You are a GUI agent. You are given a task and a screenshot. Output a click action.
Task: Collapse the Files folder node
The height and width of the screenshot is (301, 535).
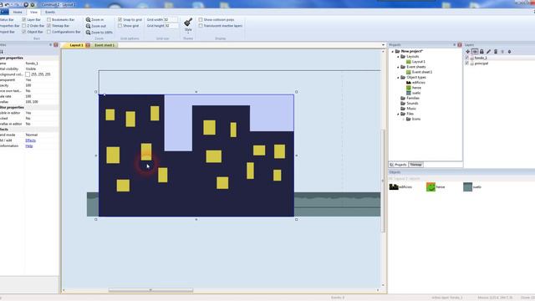398,114
